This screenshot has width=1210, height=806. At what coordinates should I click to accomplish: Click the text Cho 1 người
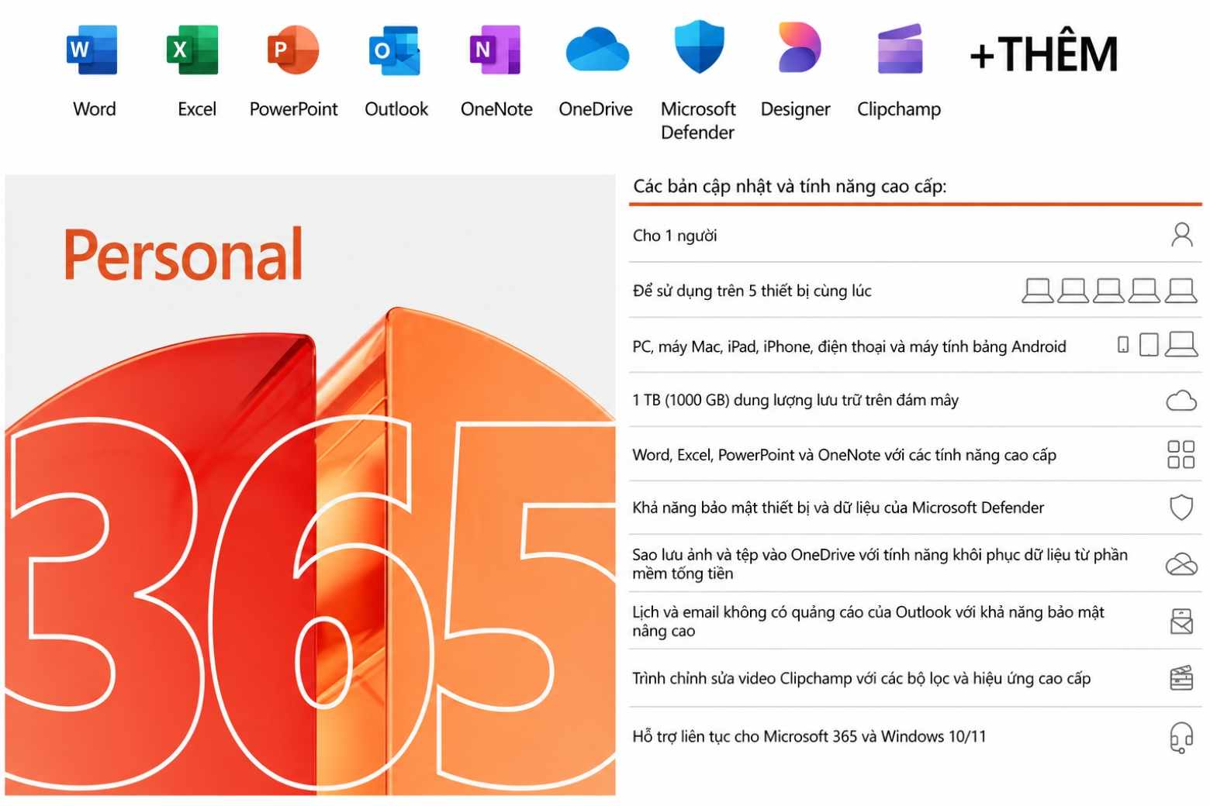tap(675, 236)
